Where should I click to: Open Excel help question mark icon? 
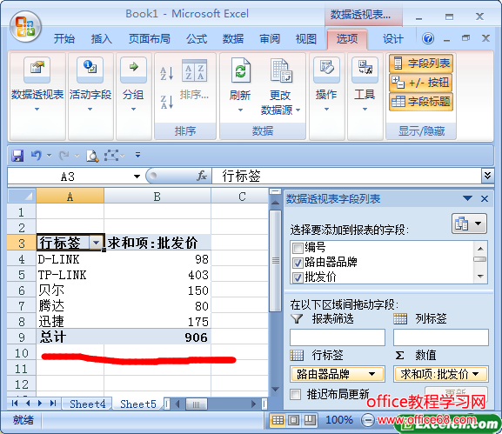(x=428, y=39)
